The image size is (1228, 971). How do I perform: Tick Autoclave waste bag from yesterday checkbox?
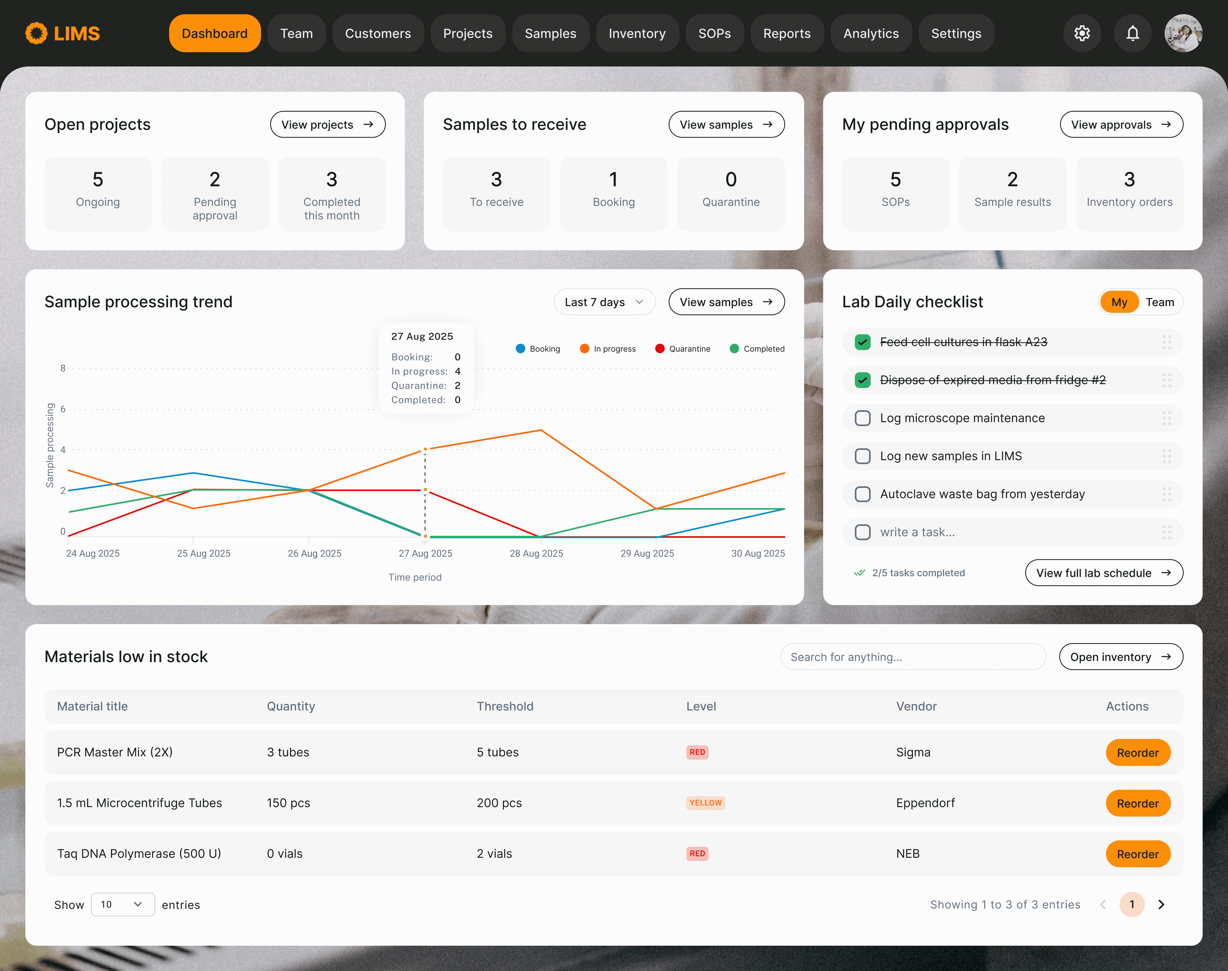862,494
